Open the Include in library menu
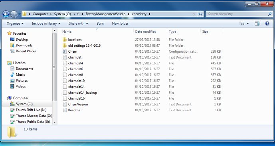This screenshot has height=146, width=275. point(46,24)
